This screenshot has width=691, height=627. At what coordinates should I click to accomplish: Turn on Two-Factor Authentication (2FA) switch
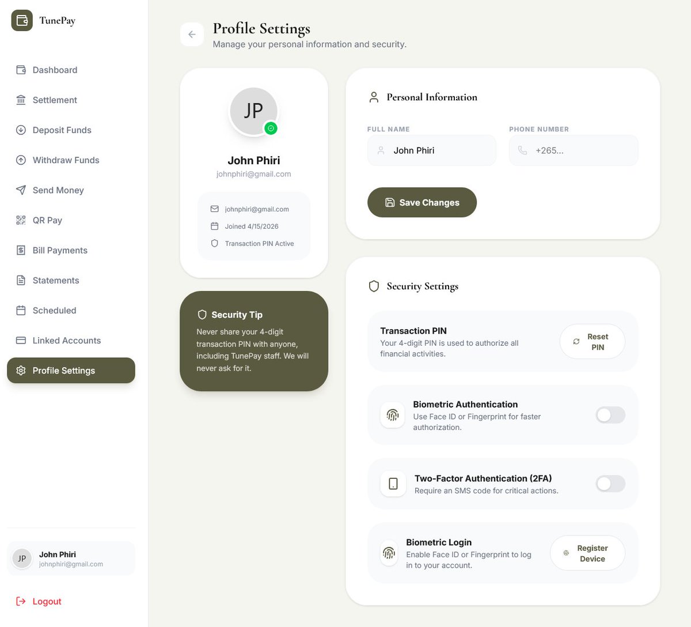click(x=610, y=484)
